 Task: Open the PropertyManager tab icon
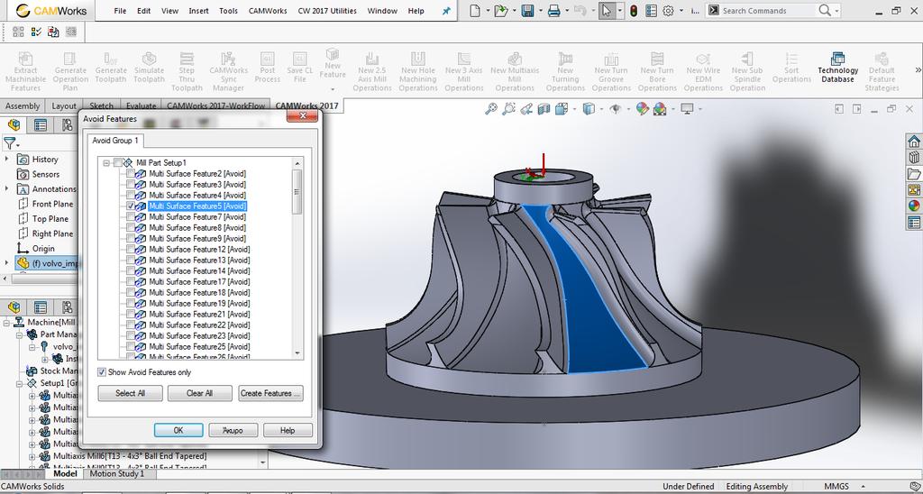40,124
